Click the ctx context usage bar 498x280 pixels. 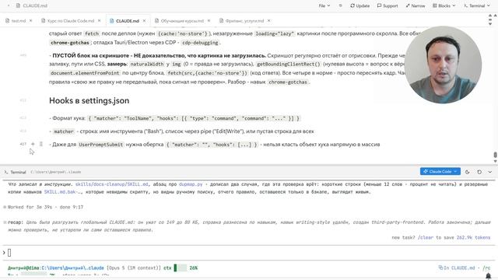point(180,268)
